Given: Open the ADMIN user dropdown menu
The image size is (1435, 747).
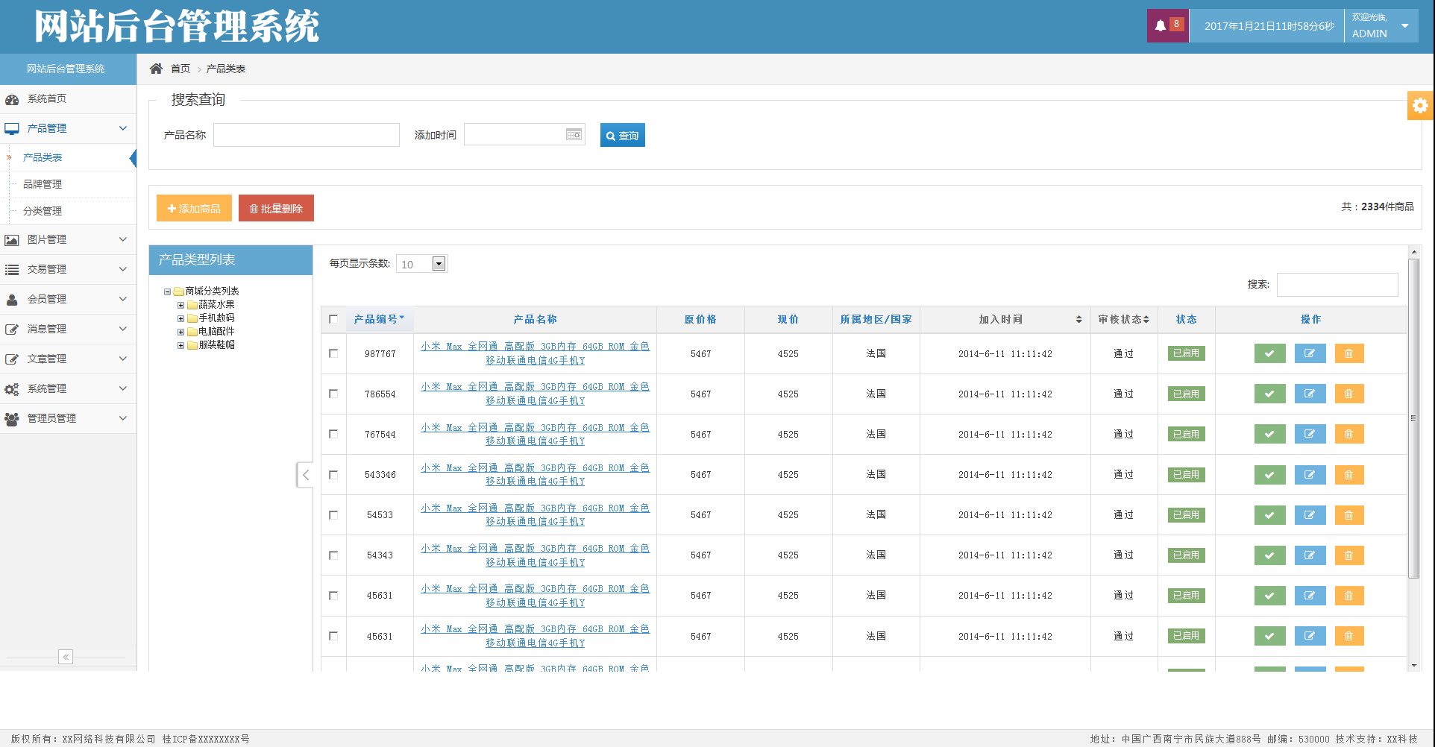Looking at the screenshot, I should point(1404,26).
